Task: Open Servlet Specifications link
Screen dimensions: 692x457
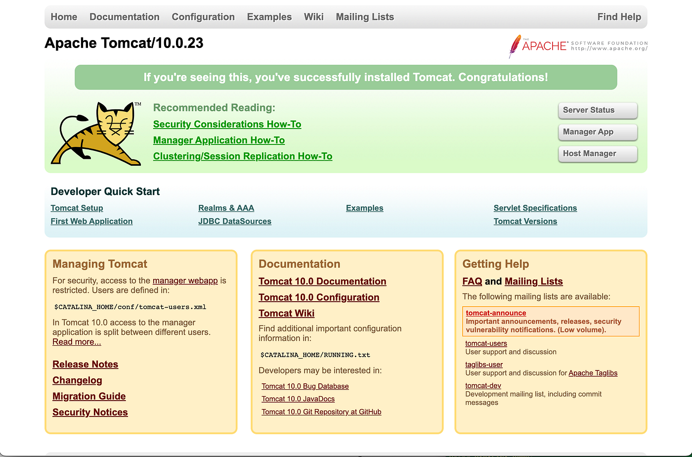Action: [535, 208]
